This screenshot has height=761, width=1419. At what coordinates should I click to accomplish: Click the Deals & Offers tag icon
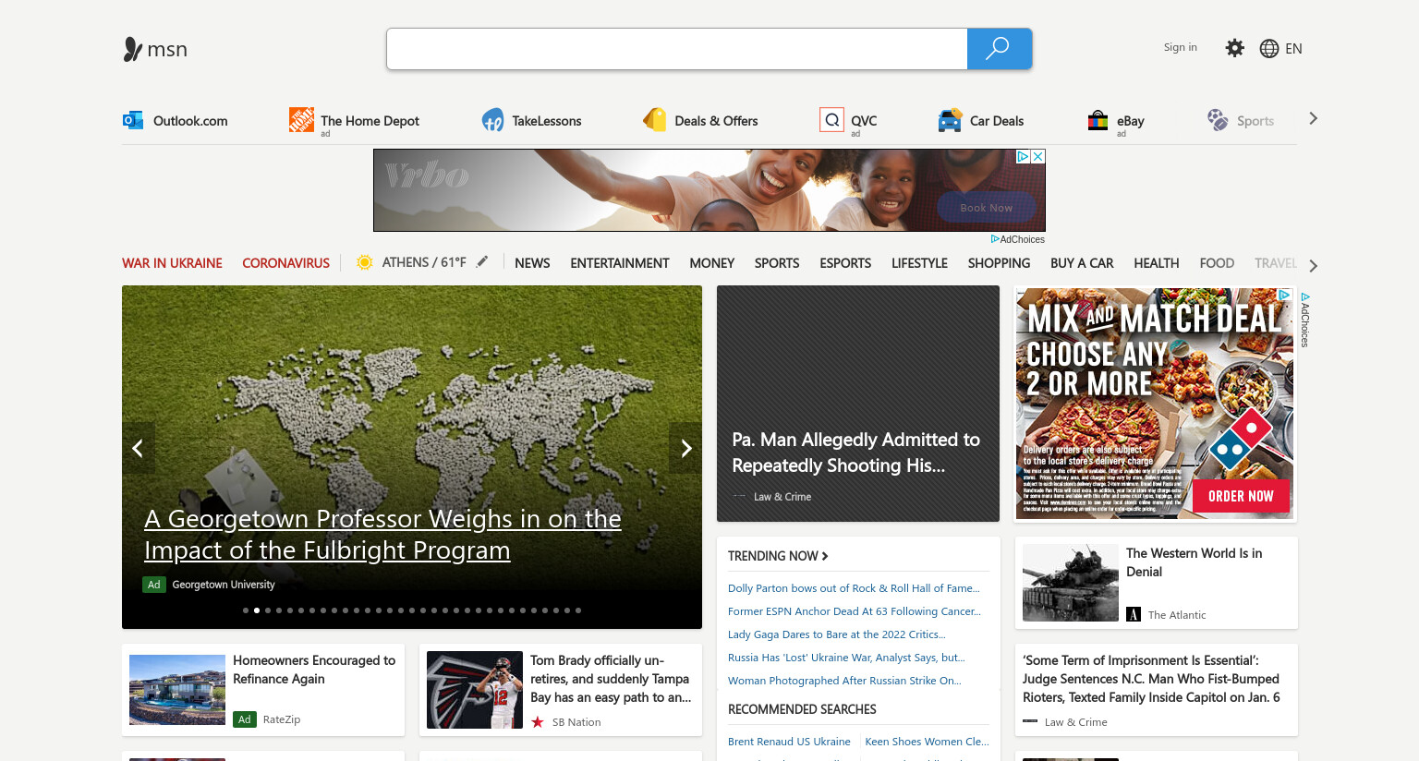655,119
